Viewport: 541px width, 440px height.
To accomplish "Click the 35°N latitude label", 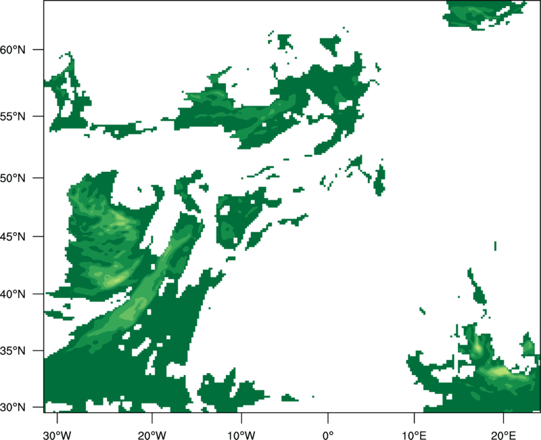I will tap(13, 351).
